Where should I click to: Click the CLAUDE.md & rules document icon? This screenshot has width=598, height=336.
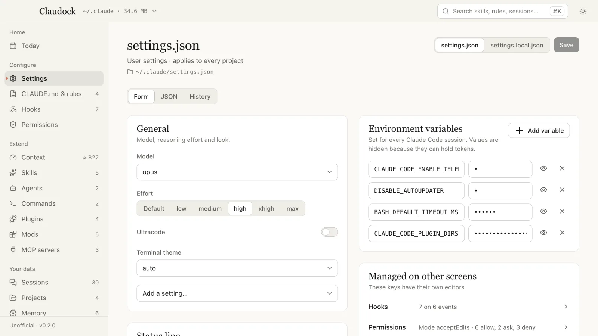(x=13, y=94)
